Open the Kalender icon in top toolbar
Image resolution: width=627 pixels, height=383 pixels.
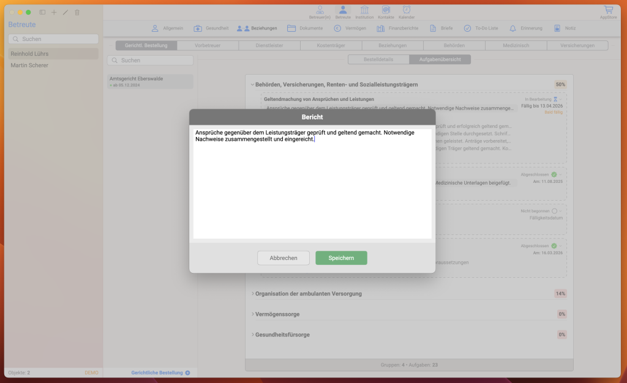coord(407,10)
